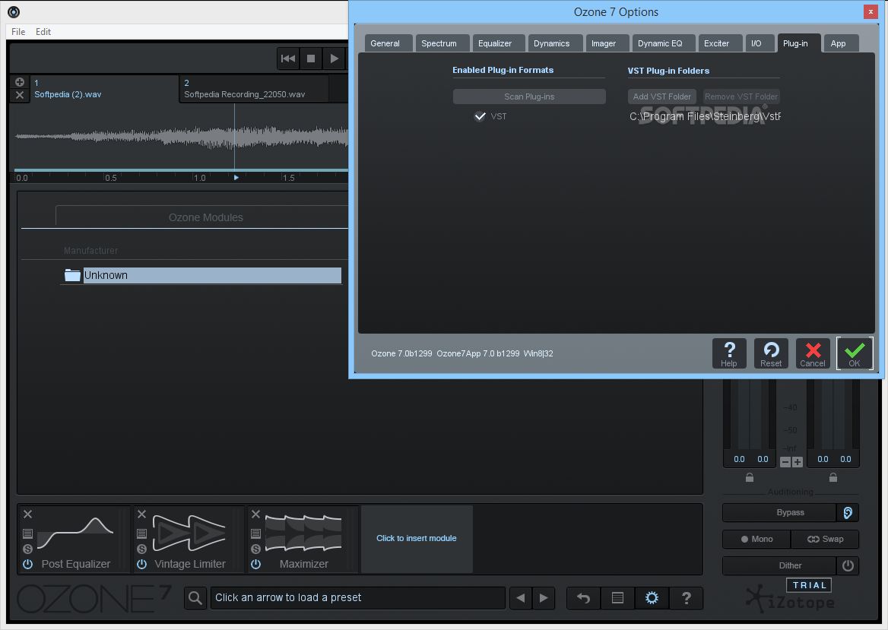The width and height of the screenshot is (888, 630).
Task: Open Maximizer preset list icon
Action: tap(256, 533)
